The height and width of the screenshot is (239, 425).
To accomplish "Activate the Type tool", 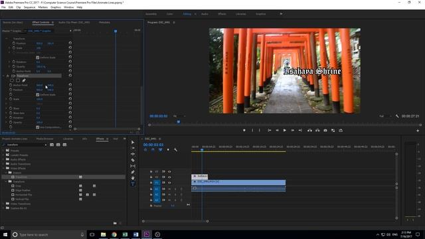I will point(133,184).
